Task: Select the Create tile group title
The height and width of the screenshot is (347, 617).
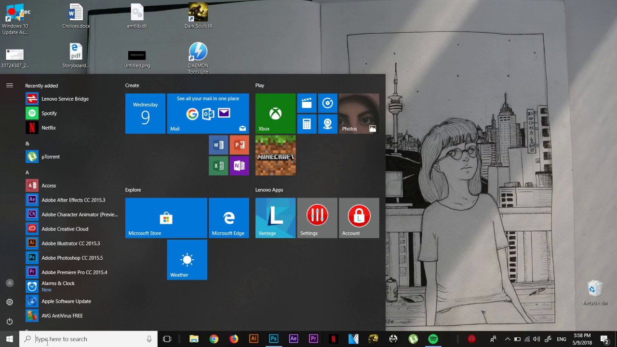Action: 132,85
